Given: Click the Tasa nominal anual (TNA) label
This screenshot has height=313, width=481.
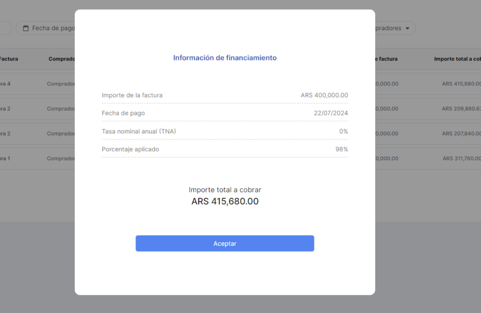Looking at the screenshot, I should [139, 131].
